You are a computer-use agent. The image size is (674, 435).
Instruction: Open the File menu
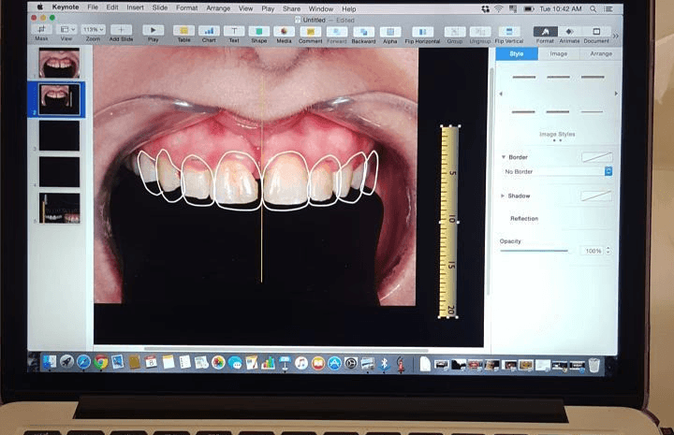pos(93,7)
